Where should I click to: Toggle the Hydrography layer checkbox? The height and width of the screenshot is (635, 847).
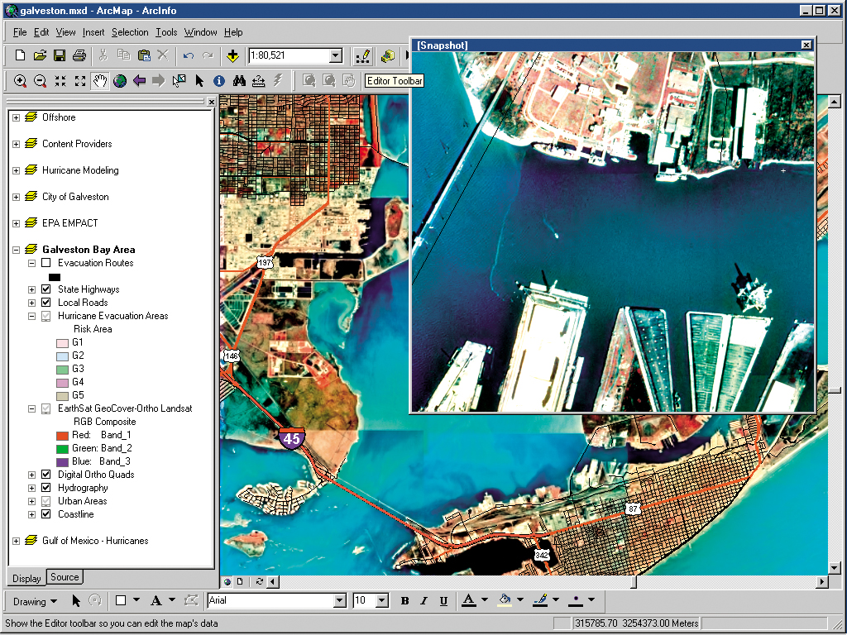pos(46,488)
